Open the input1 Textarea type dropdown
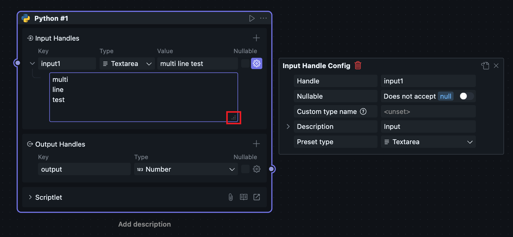The height and width of the screenshot is (237, 513). coord(127,64)
